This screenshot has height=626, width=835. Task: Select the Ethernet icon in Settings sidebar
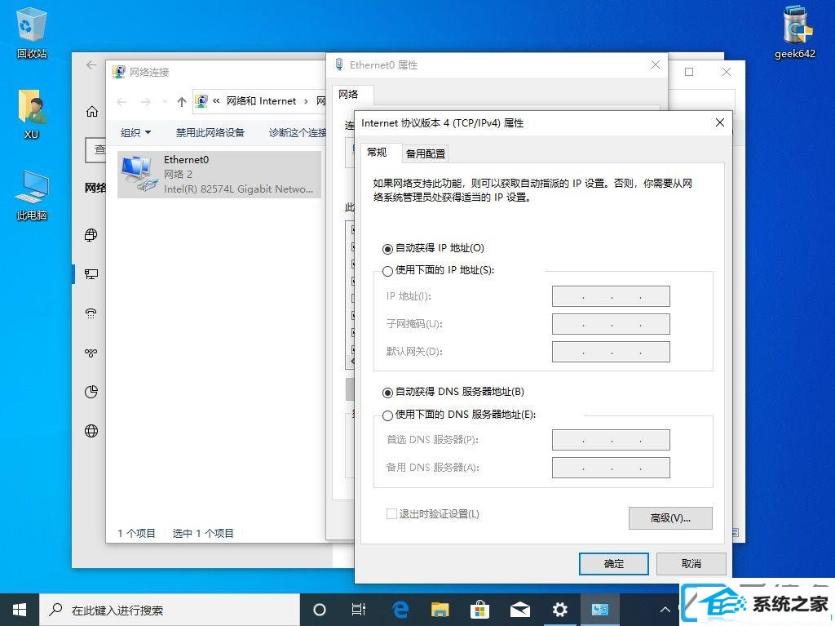click(91, 274)
